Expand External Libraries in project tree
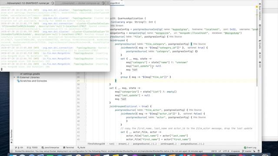Viewport: 278px width, 156px height. click(x=14, y=77)
